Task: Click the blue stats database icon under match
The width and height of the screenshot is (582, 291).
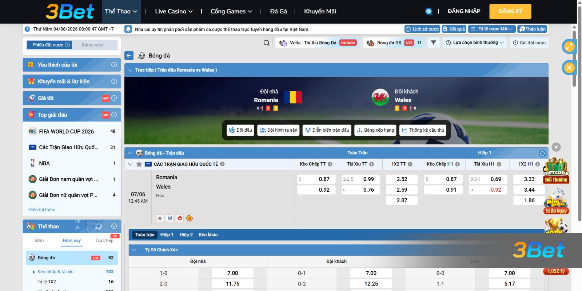Action: [170, 218]
